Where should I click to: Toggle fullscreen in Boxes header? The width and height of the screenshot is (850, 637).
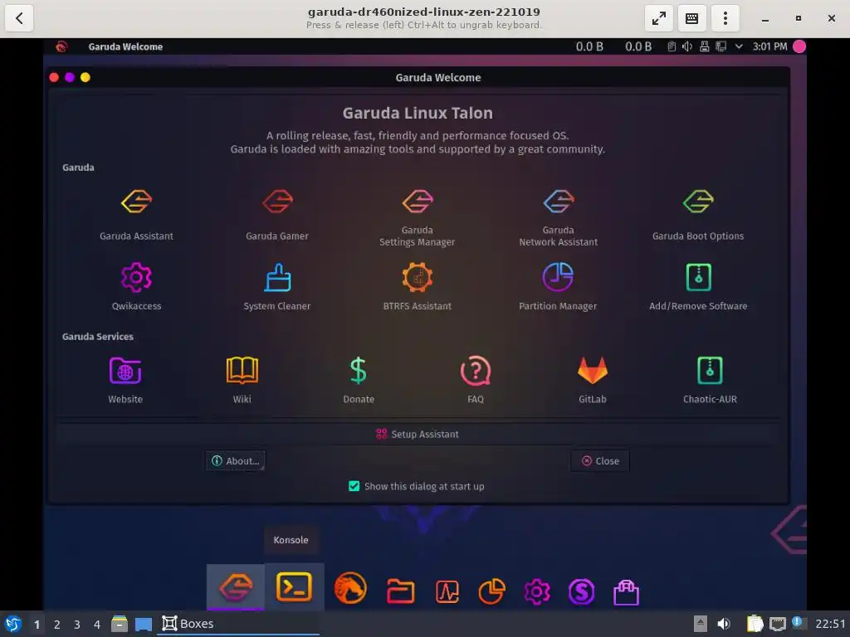[x=658, y=18]
